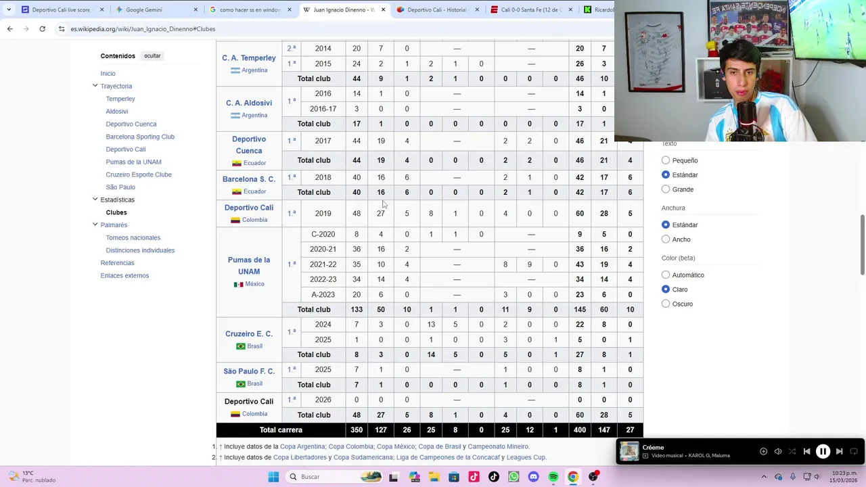This screenshot has width=866, height=487.
Task: Toggle repeat in the mini player
Action: coord(854,451)
